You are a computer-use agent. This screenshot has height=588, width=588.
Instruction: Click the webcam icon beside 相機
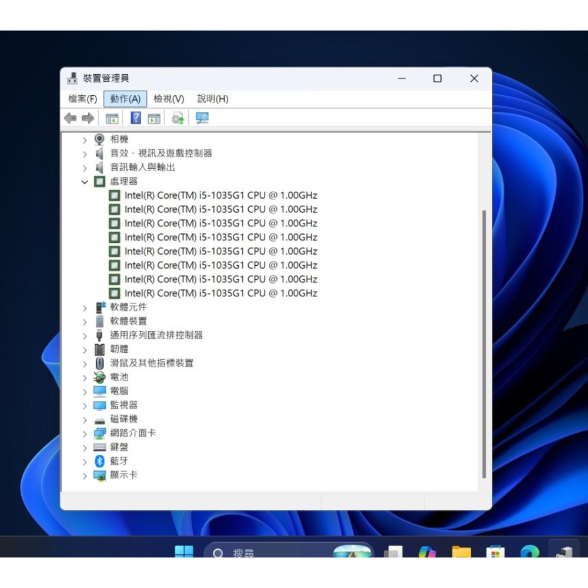click(x=99, y=139)
